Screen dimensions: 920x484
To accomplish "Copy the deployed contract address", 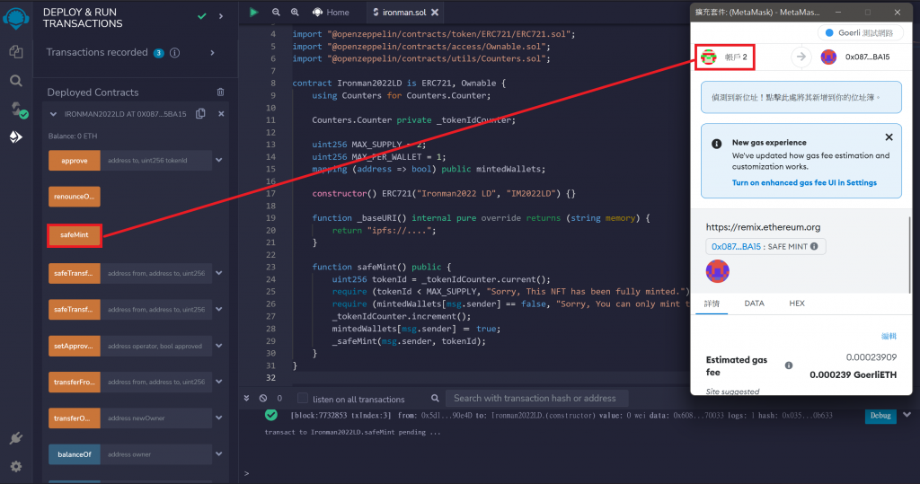I will (x=200, y=113).
